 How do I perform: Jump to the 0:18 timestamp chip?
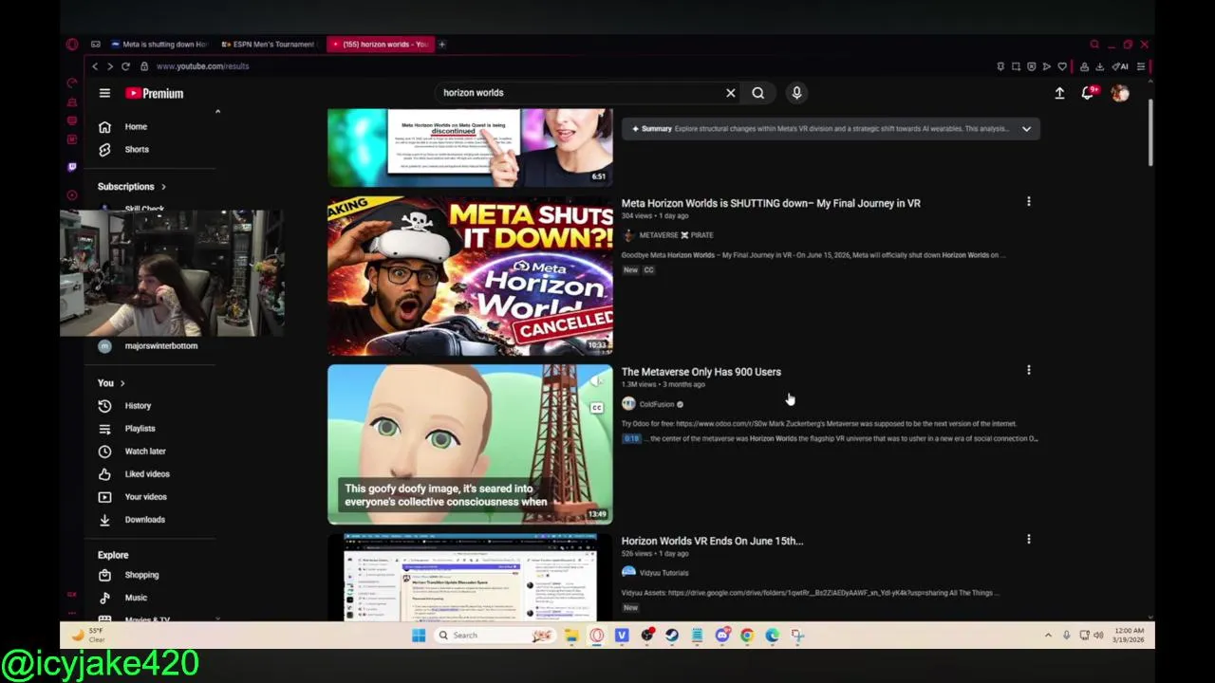(x=631, y=438)
